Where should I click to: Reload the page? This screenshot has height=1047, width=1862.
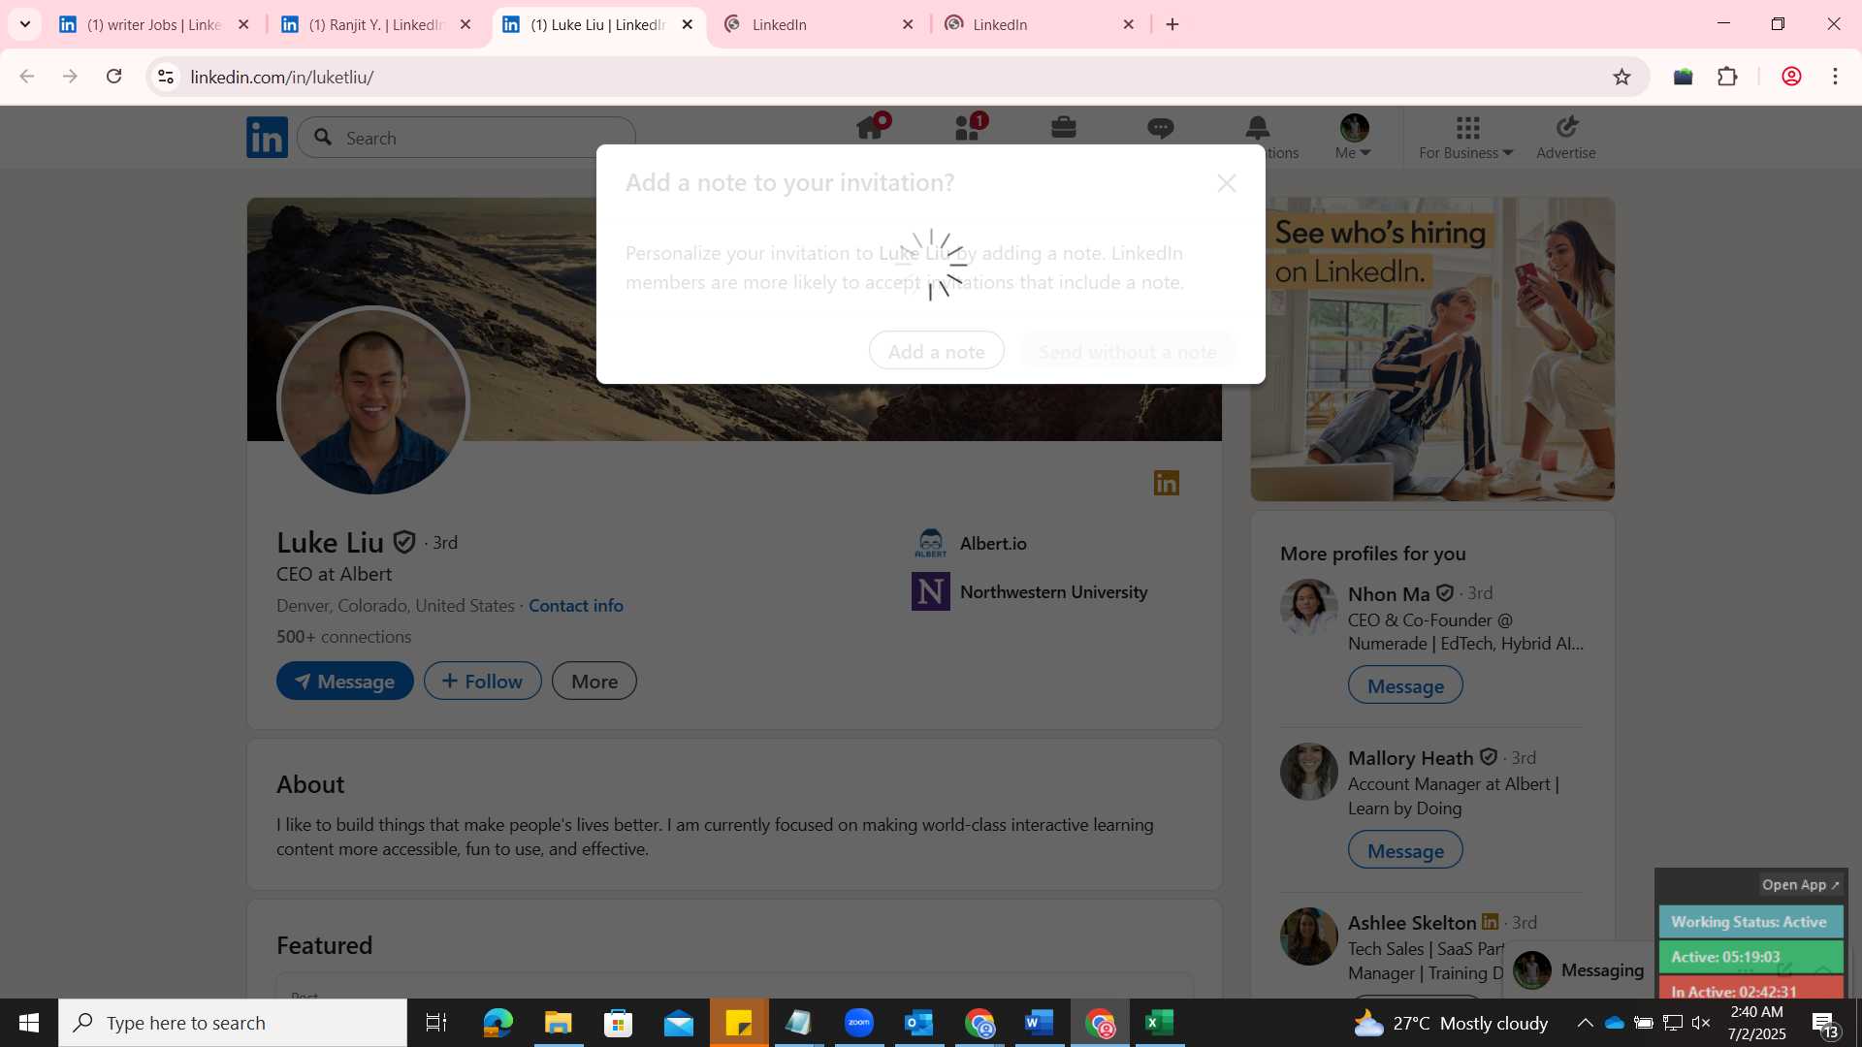pyautogui.click(x=113, y=77)
